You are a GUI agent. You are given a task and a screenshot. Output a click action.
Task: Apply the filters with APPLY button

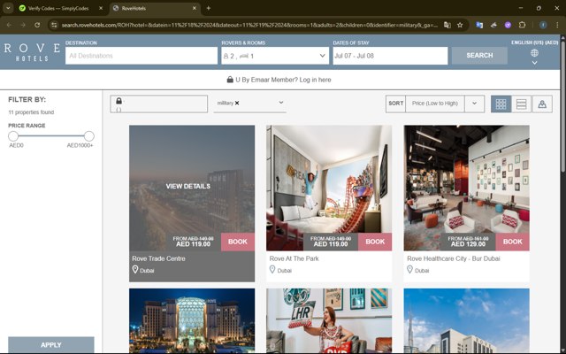pyautogui.click(x=51, y=345)
